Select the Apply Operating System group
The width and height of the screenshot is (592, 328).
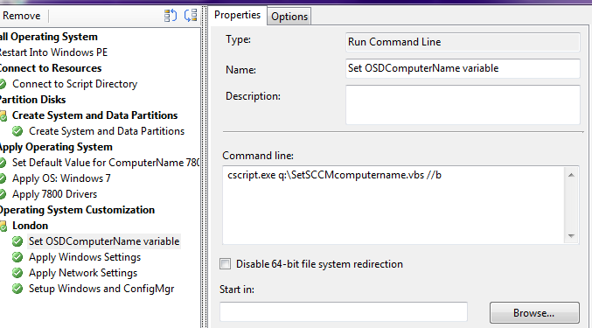click(x=56, y=147)
